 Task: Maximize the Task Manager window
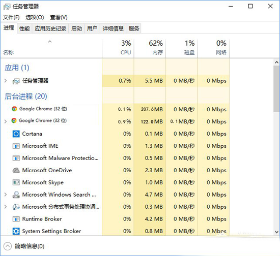250,7
